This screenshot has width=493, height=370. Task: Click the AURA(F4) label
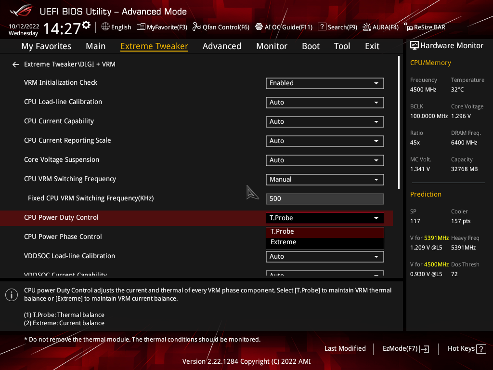[386, 27]
